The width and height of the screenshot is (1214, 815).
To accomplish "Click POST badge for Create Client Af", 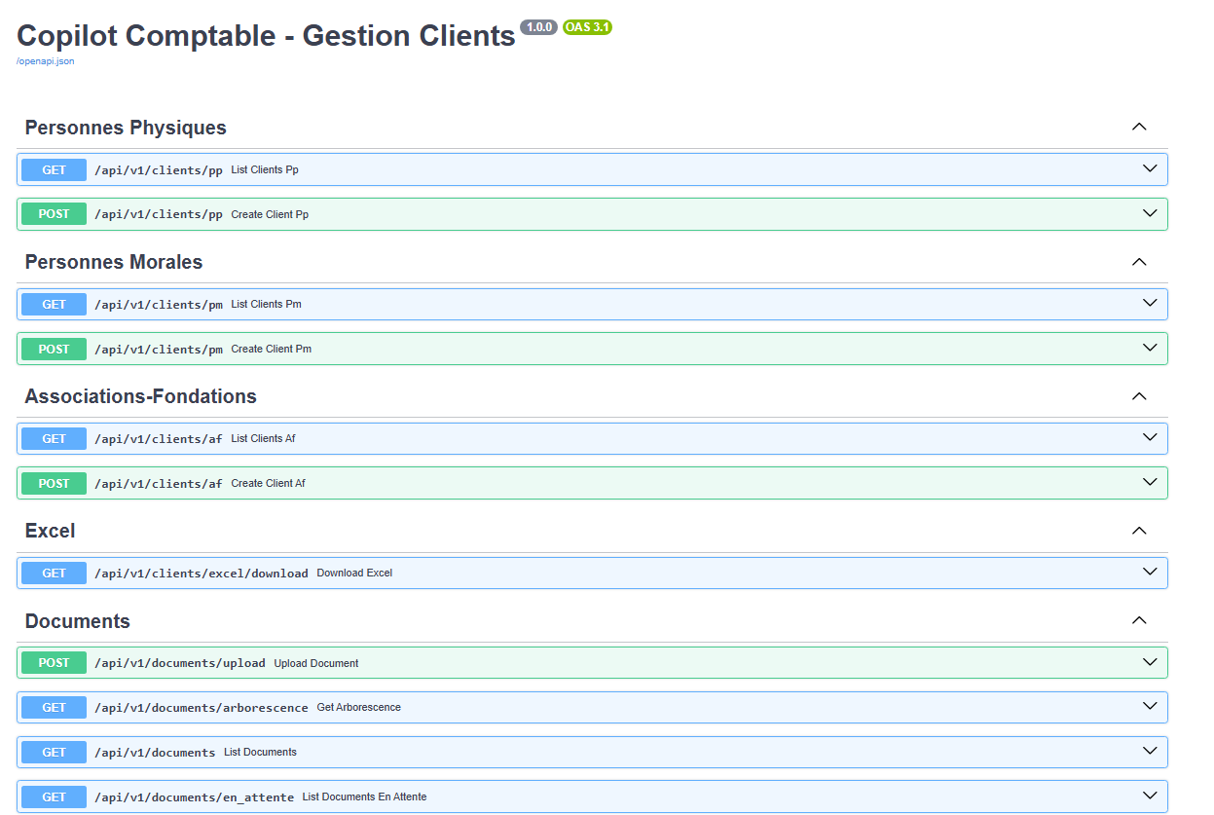I will pyautogui.click(x=54, y=484).
